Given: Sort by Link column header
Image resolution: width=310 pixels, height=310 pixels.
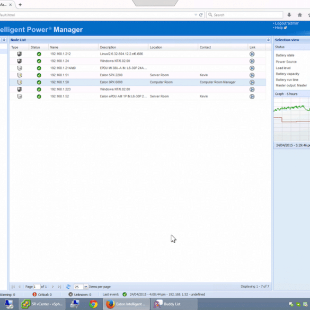Looking at the screenshot, I should (x=256, y=47).
